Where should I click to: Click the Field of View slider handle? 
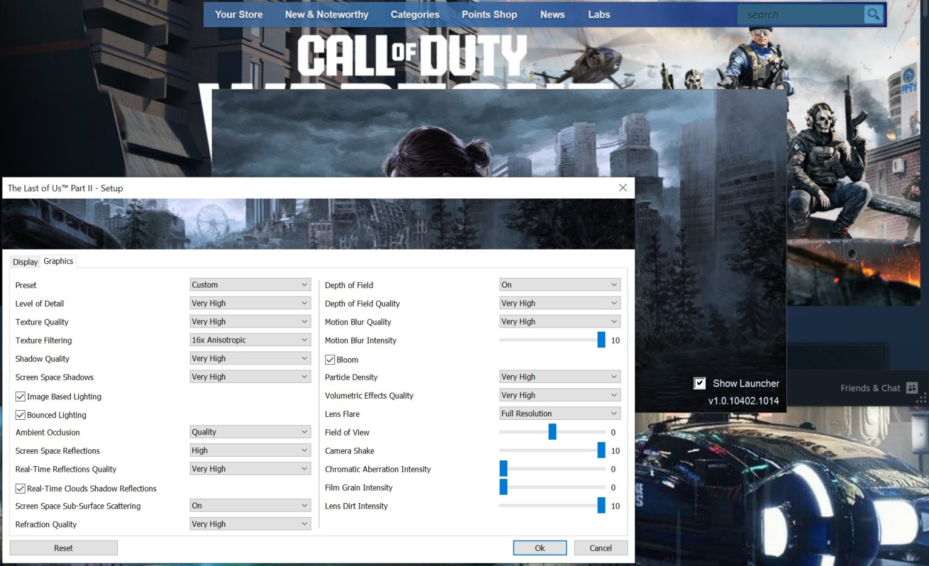click(x=552, y=432)
